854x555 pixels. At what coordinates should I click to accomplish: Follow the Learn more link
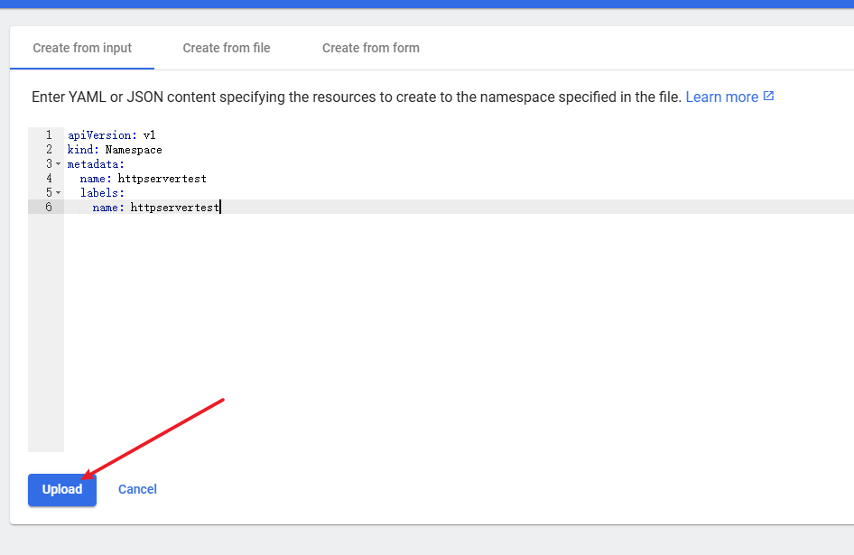721,97
